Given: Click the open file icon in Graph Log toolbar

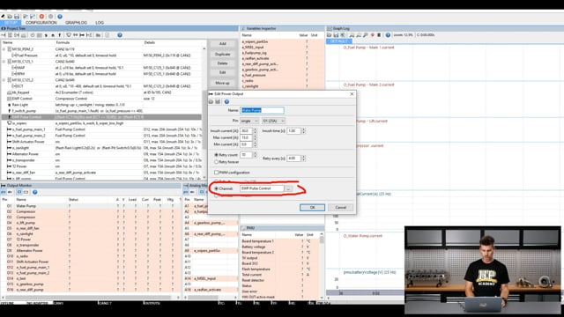Looking at the screenshot, I should point(329,35).
